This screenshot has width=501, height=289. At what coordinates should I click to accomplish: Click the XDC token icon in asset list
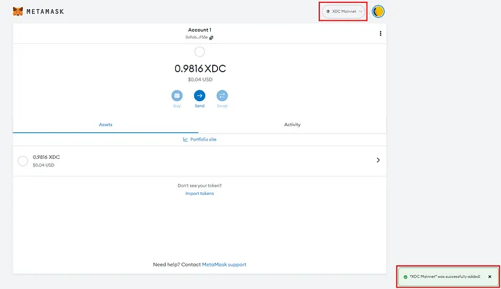click(x=22, y=161)
